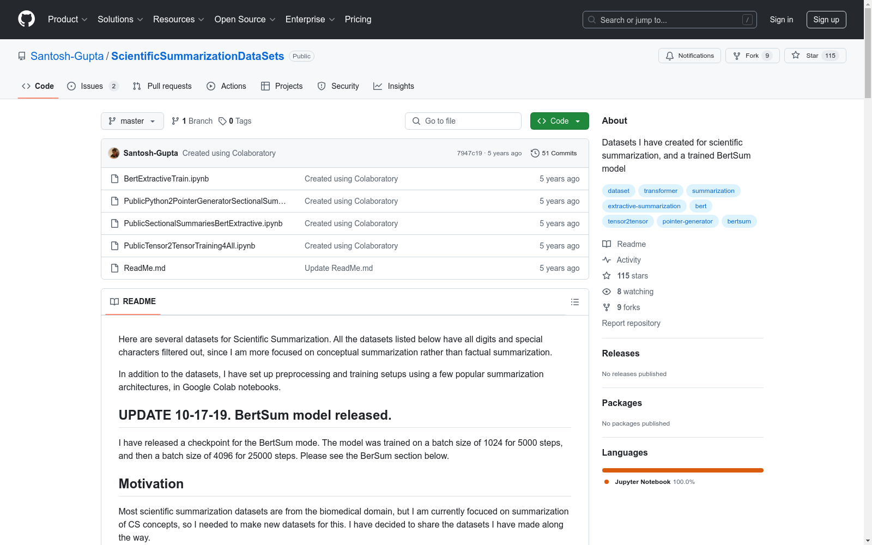
Task: Focus the Search or jump to field
Action: (670, 20)
